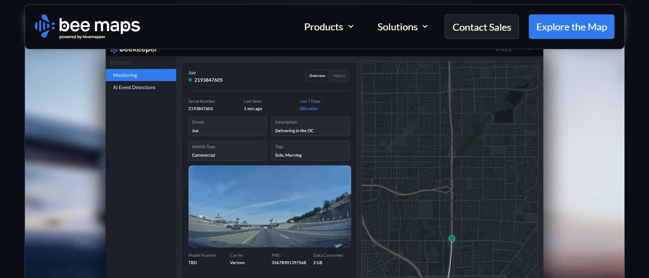Expand the Solutions dropdown menu
The image size is (649, 278).
point(402,27)
